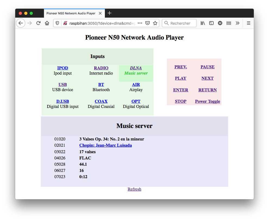Image resolution: width=269 pixels, height=221 pixels.
Task: Save page to Pocket
Action: click(148, 23)
